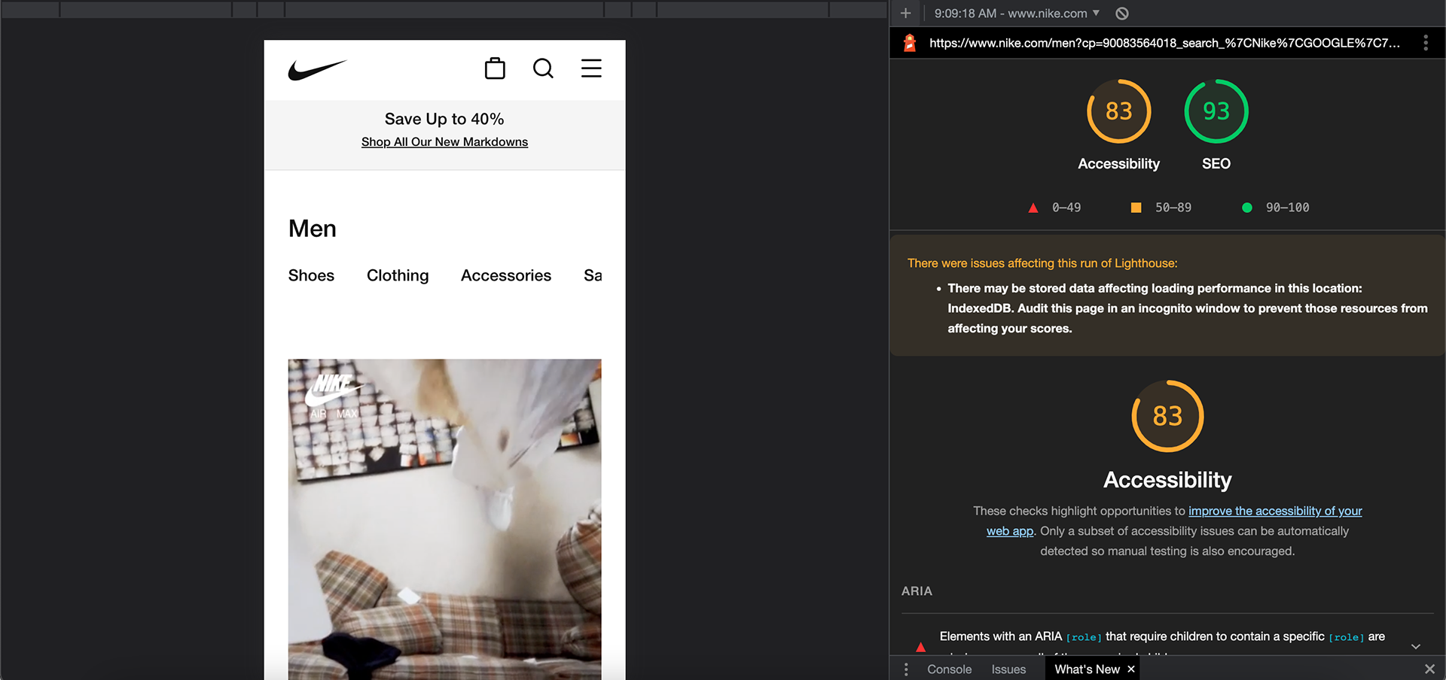The width and height of the screenshot is (1446, 680).
Task: Switch to the Console drawer tab
Action: pyautogui.click(x=949, y=669)
